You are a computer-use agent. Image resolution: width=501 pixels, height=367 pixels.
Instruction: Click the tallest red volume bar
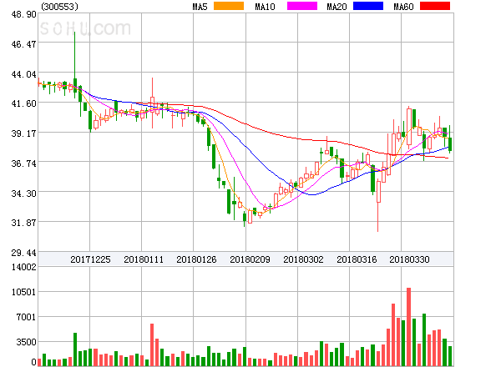point(408,327)
